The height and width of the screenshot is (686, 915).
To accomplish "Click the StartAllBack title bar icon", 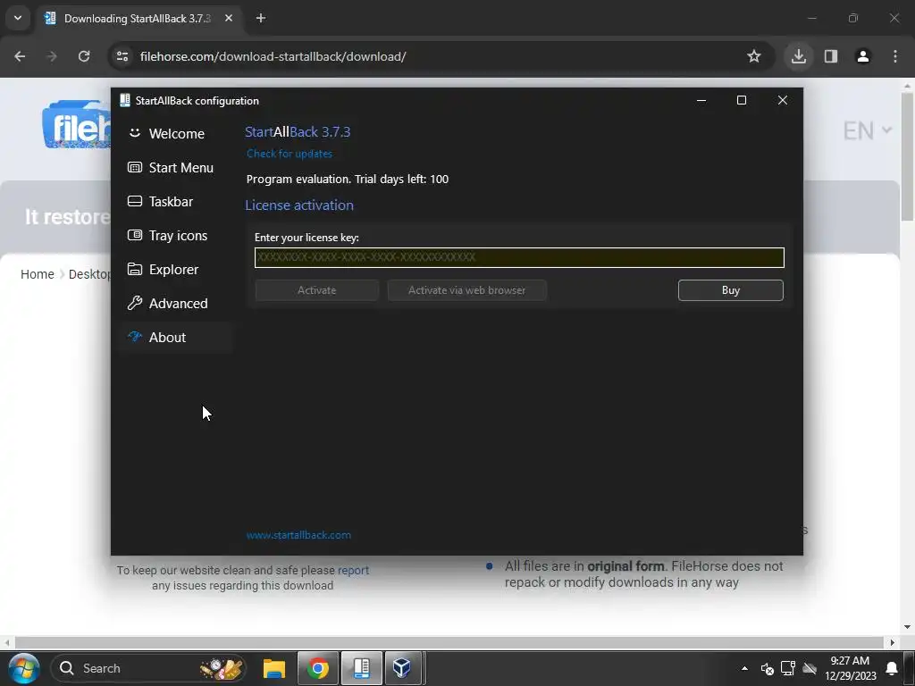I will pyautogui.click(x=125, y=100).
